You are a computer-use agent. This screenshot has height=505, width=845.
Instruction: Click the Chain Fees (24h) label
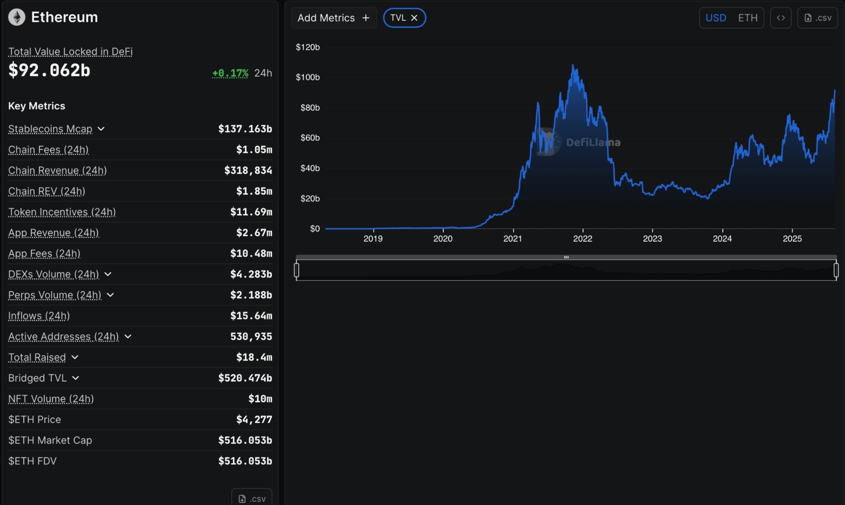pos(48,150)
